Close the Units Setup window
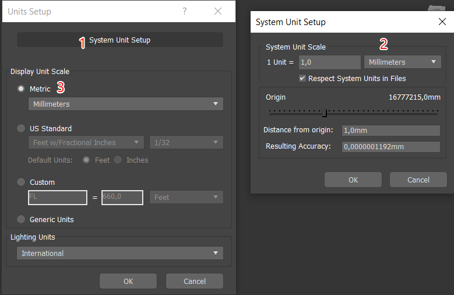This screenshot has height=295, width=454. (x=218, y=11)
